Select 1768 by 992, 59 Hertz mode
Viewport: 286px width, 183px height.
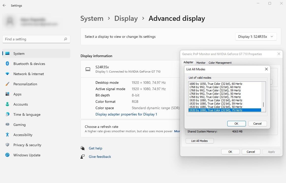pyautogui.click(x=225, y=90)
